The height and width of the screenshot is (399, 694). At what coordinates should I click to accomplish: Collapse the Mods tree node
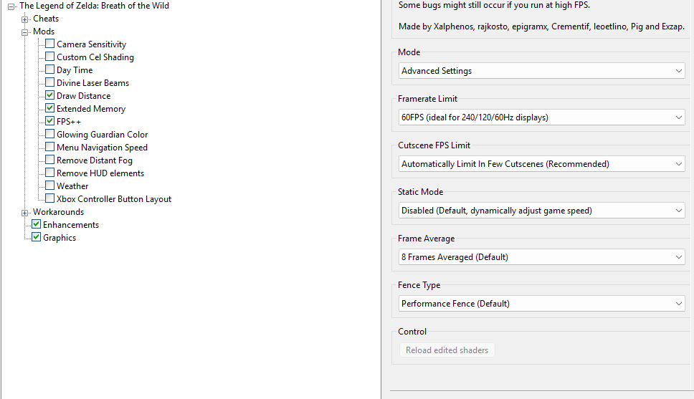point(25,32)
